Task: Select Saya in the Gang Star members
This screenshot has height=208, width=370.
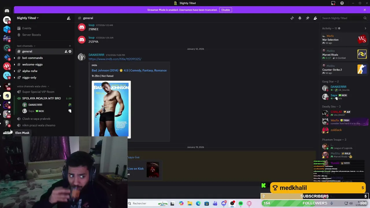Action: coord(344,97)
